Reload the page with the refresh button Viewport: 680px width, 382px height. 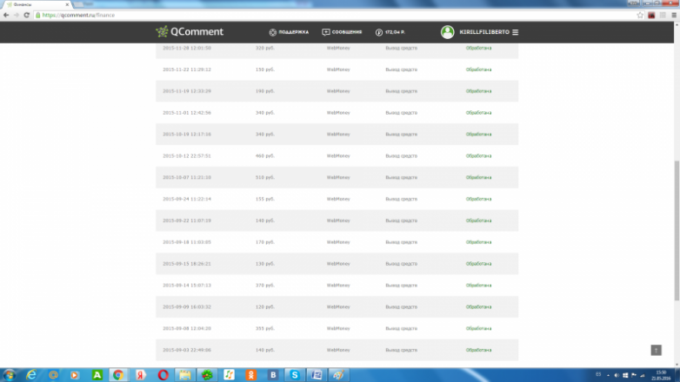[x=28, y=16]
